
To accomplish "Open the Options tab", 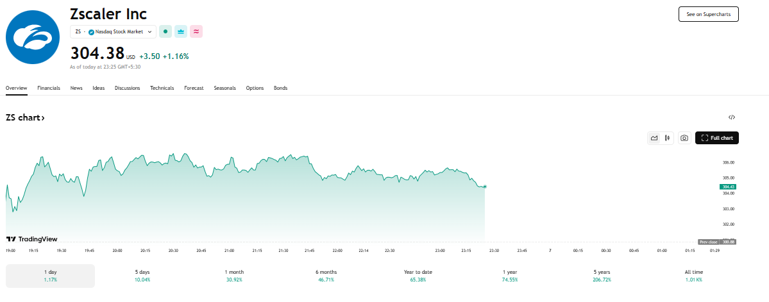I will coord(255,88).
